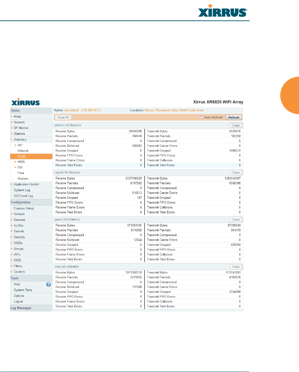The height and width of the screenshot is (372, 299).
Task: Collapse the Statistics menu arrow
Action: coord(12,140)
